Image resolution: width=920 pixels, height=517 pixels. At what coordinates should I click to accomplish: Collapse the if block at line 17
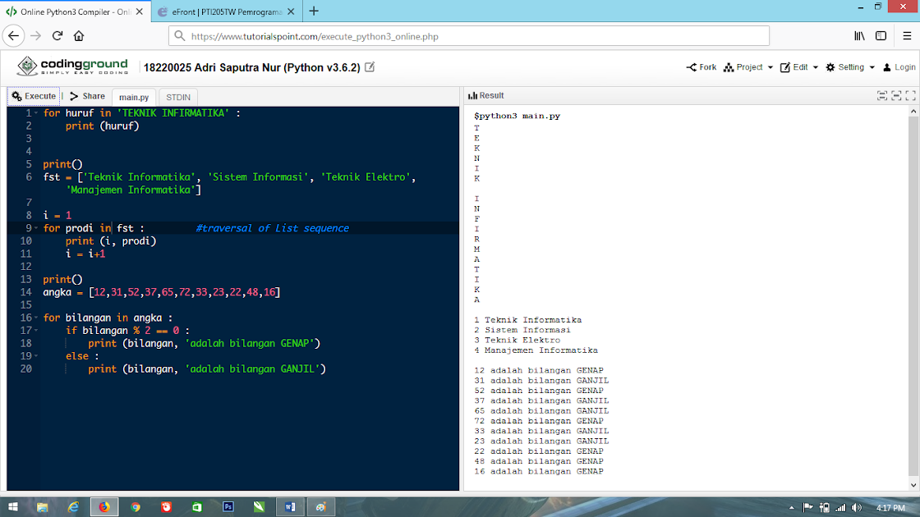coord(38,331)
